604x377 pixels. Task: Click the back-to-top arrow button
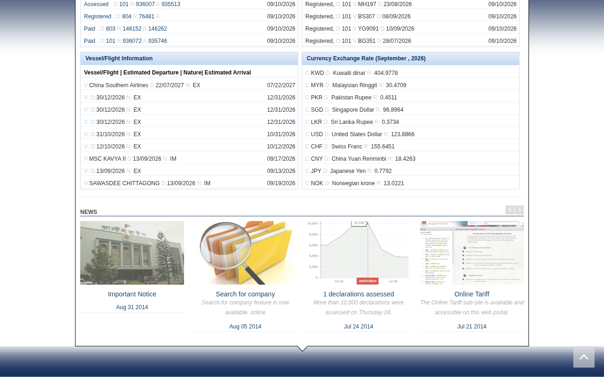[x=584, y=357]
